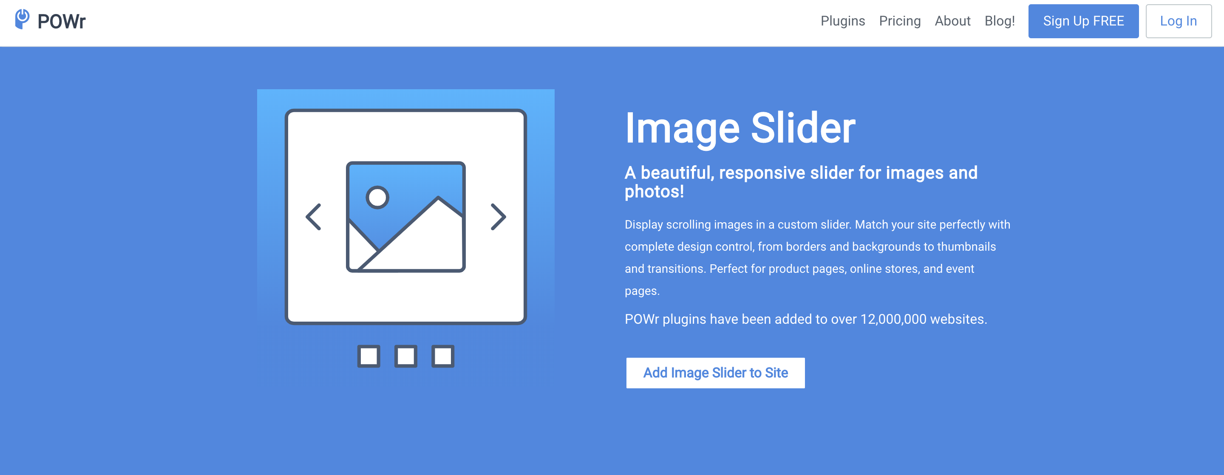This screenshot has height=475, width=1224.
Task: Click the first thumbnail slide indicator
Action: pos(369,356)
